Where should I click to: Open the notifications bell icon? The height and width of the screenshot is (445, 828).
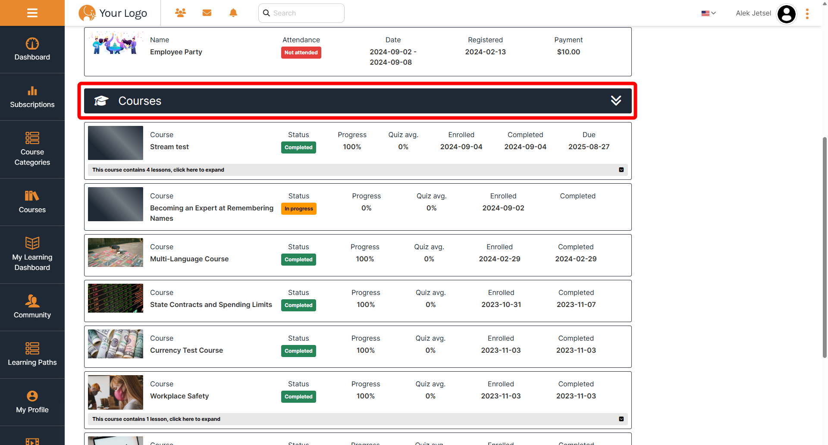coord(233,13)
